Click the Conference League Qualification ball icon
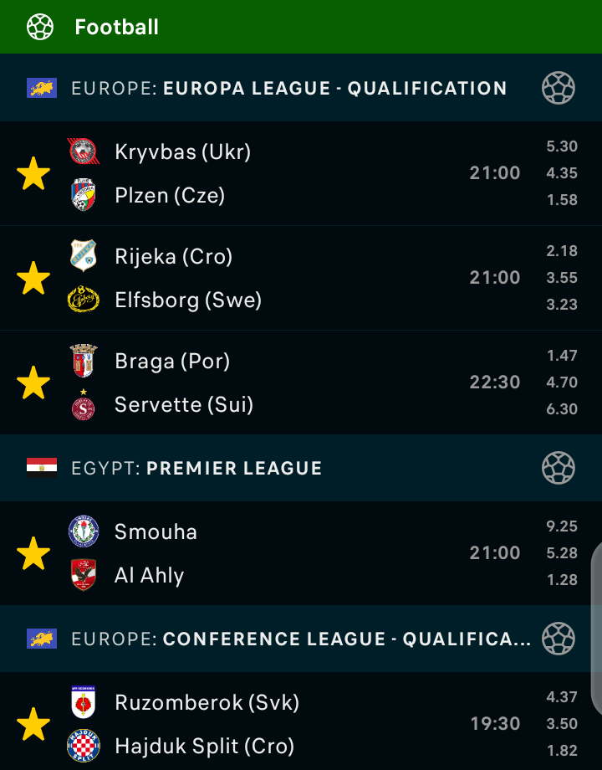The height and width of the screenshot is (770, 602). click(558, 639)
